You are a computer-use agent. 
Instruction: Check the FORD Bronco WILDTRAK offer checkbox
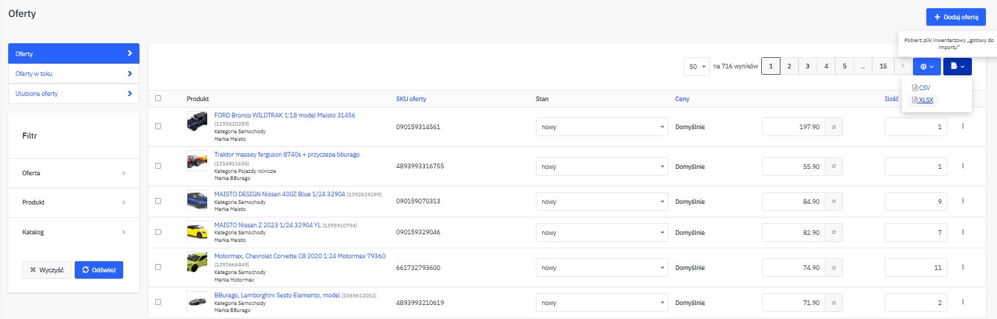pos(158,126)
